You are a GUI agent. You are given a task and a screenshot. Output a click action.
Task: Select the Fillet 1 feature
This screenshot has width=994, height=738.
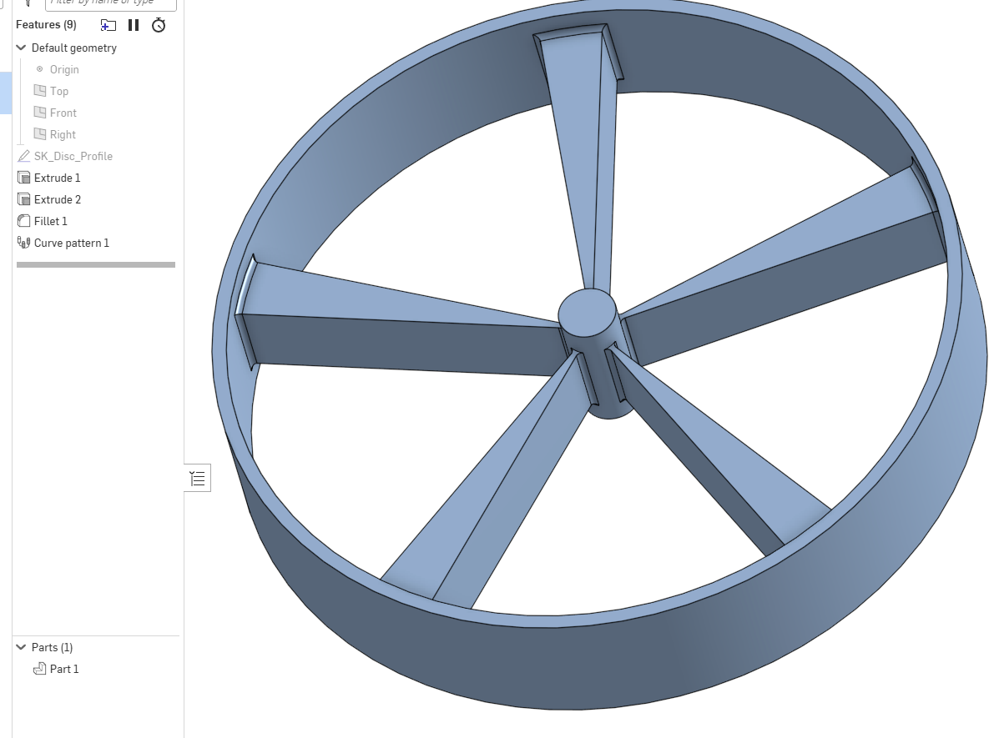click(50, 221)
